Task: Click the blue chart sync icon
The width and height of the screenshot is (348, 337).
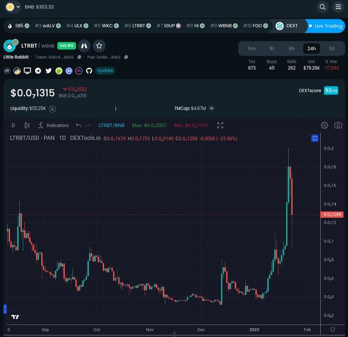Action: [315, 138]
